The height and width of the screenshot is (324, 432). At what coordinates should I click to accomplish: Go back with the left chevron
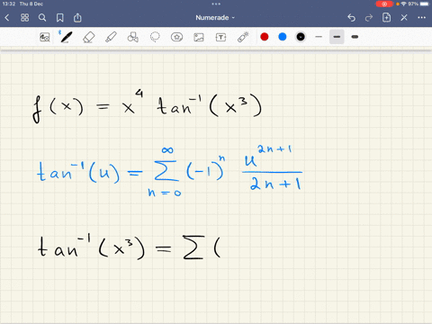coord(7,18)
